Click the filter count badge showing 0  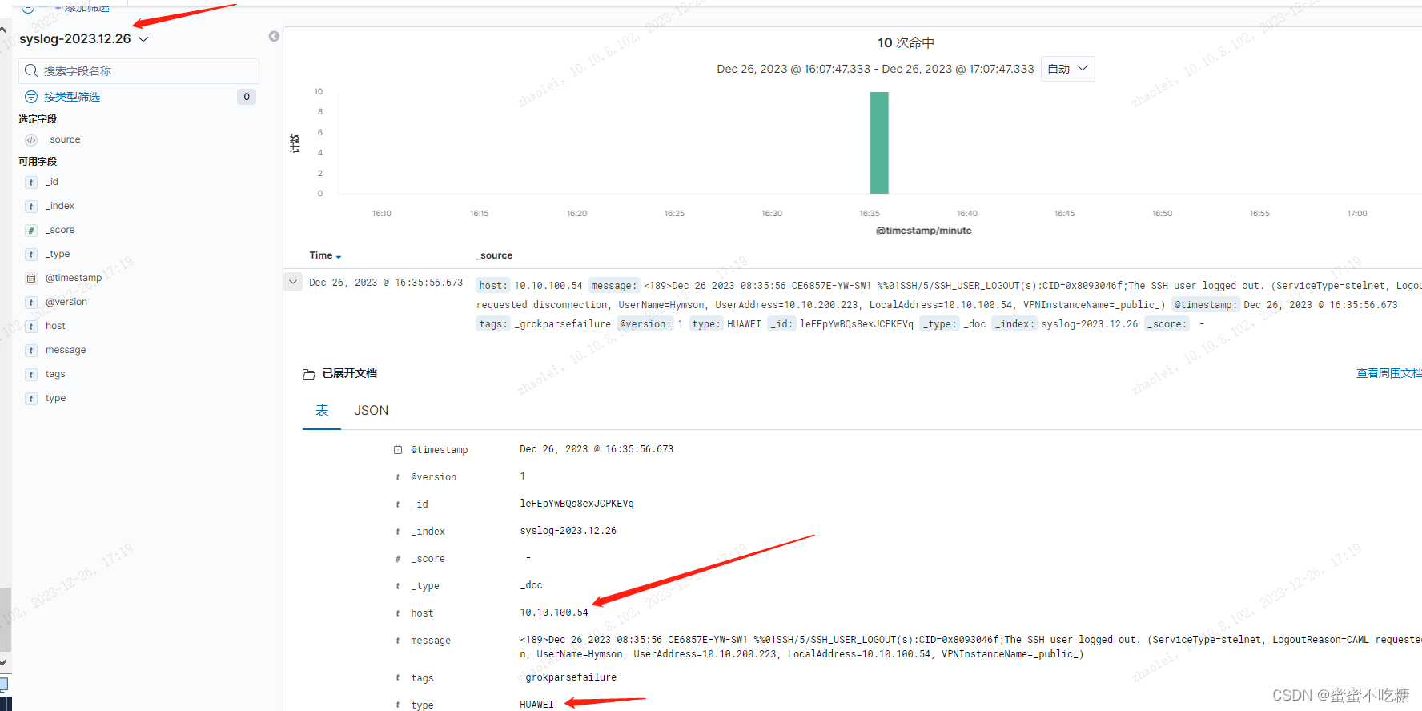point(247,97)
